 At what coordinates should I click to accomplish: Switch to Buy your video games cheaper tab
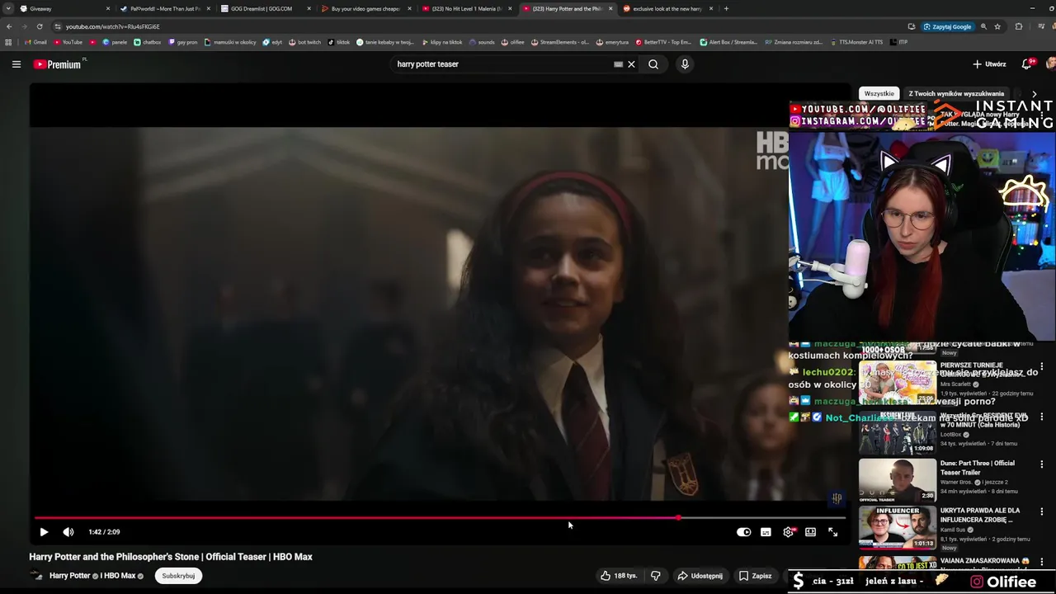[366, 9]
